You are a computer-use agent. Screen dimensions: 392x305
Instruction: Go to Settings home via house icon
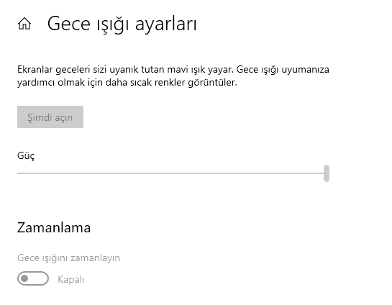(x=24, y=24)
